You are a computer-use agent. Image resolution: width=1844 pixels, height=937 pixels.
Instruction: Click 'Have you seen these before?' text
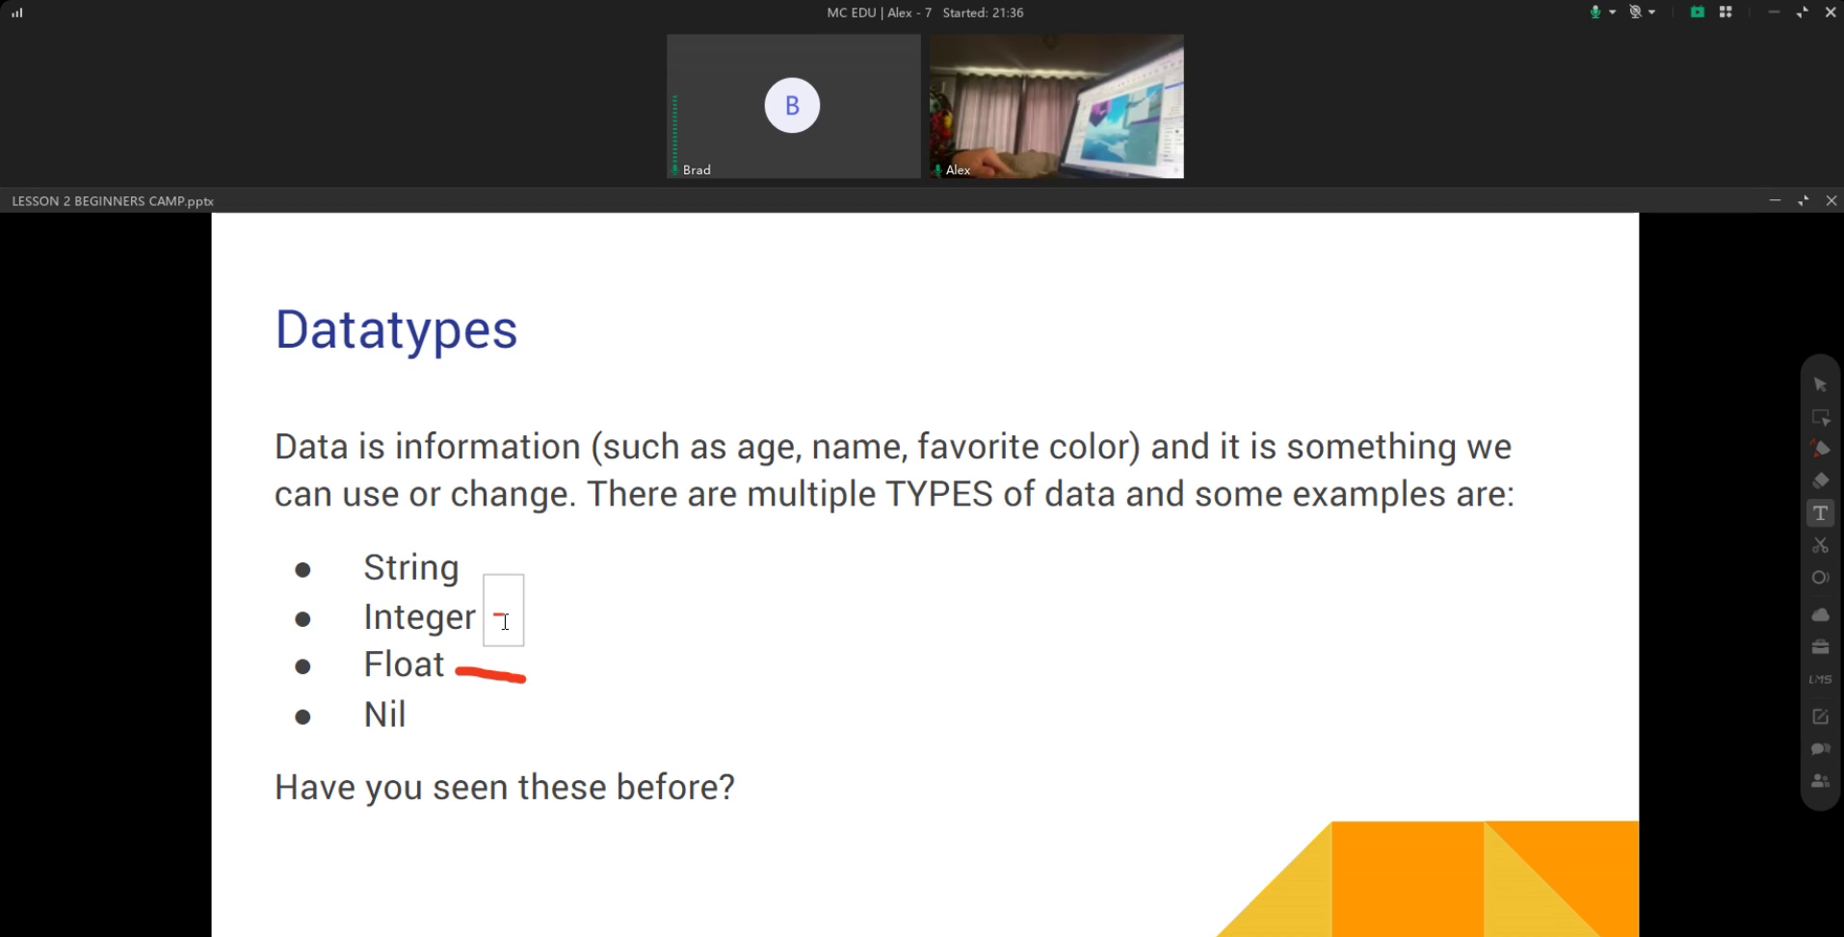click(504, 788)
